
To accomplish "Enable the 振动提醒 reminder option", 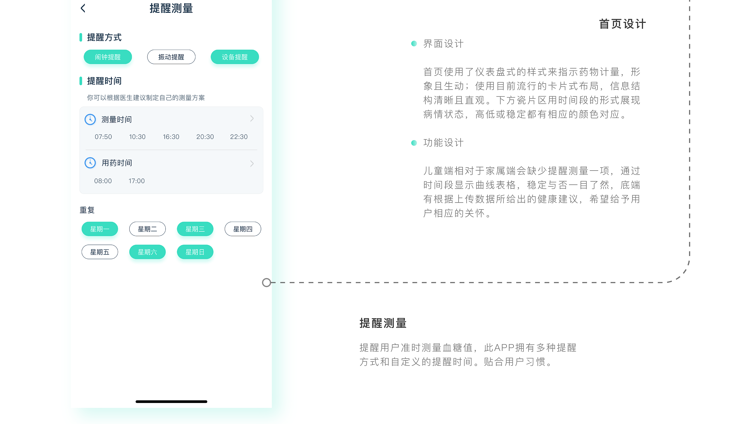I will [x=171, y=57].
